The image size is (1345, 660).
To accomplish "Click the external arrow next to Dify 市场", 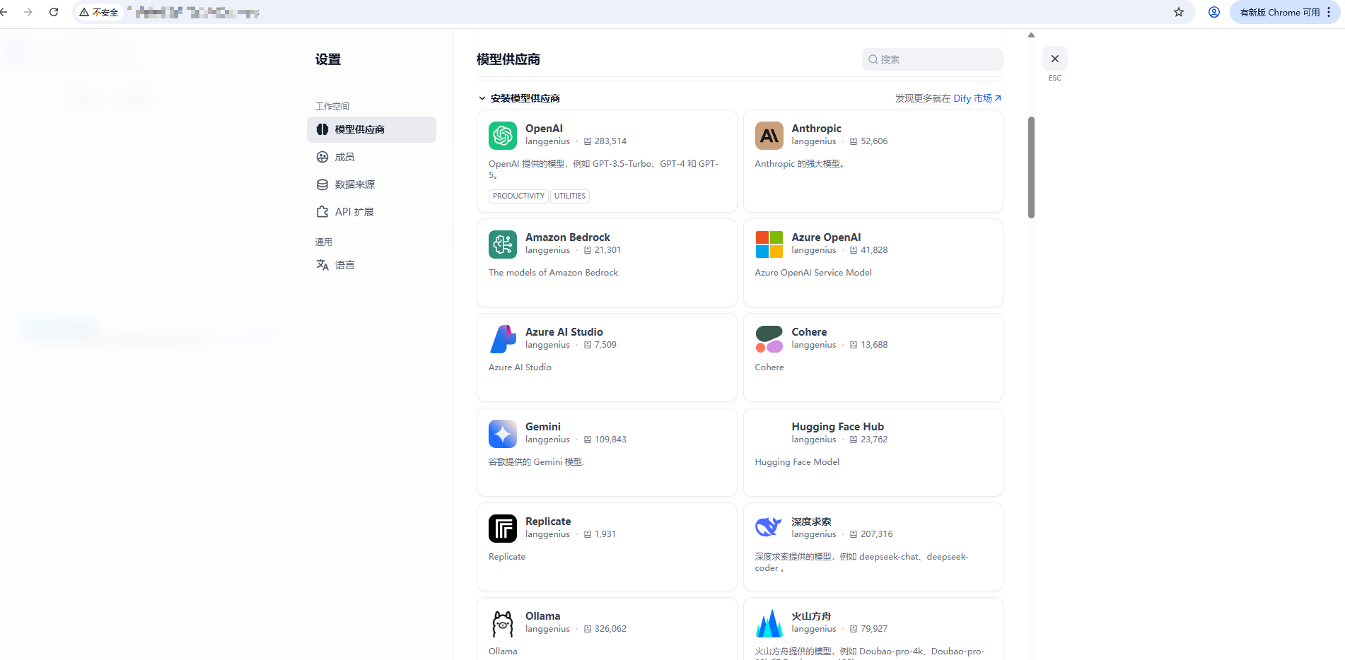I will 998,98.
